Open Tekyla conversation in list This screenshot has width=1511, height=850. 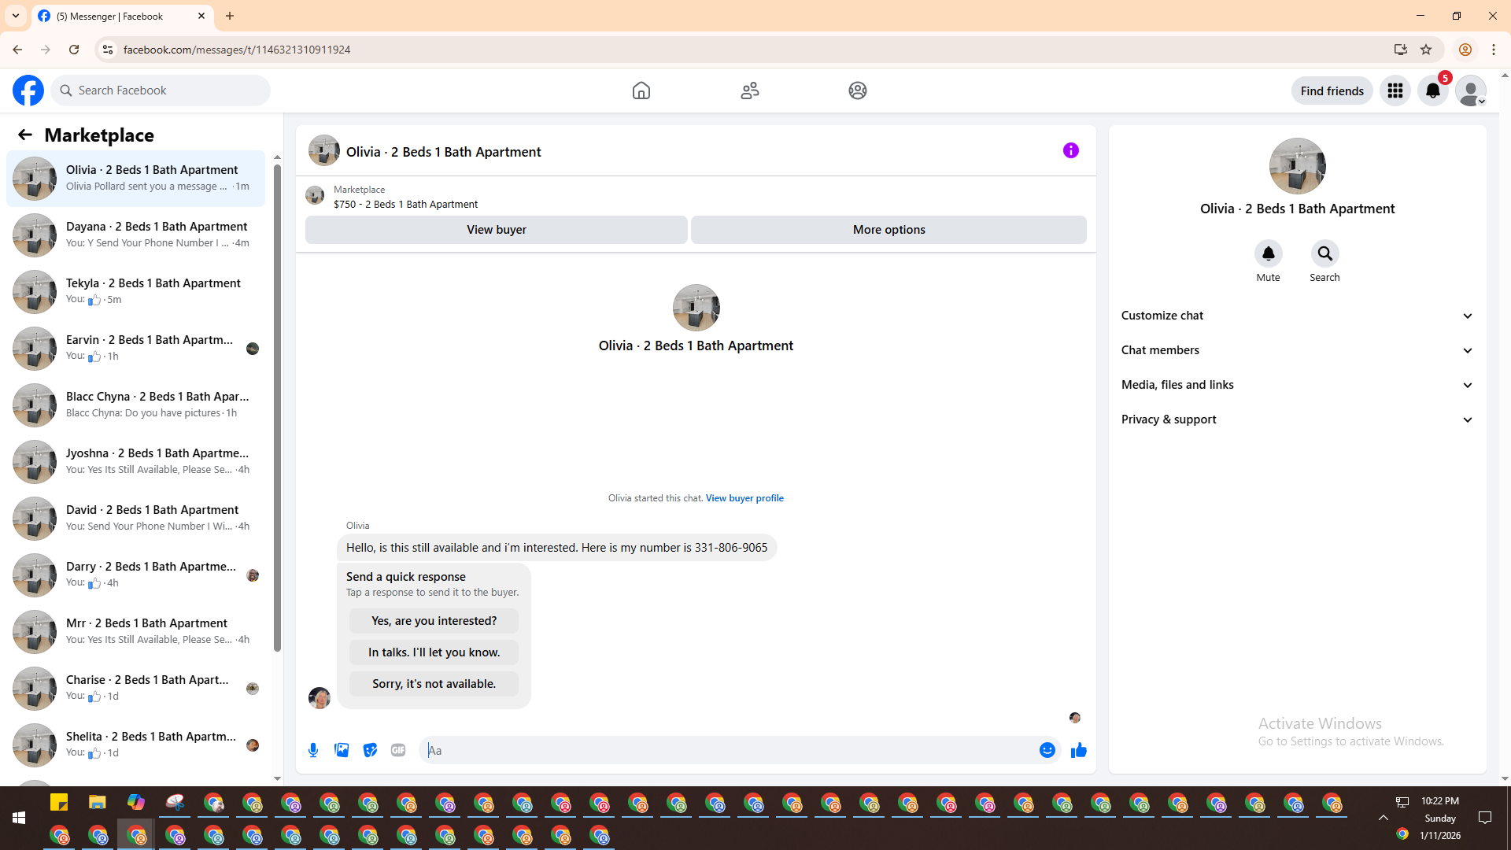click(135, 292)
